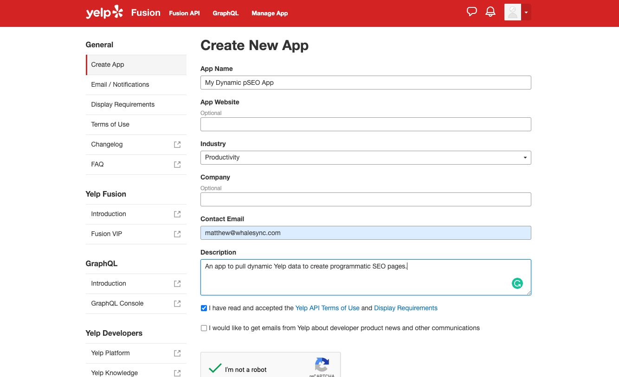Click external link icon beside Yelp Fusion Introduction
Image resolution: width=619 pixels, height=377 pixels.
tap(177, 214)
